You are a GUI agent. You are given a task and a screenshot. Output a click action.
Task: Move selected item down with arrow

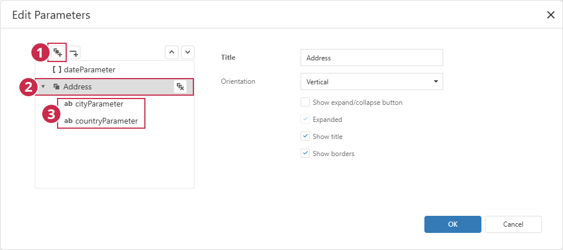[188, 52]
